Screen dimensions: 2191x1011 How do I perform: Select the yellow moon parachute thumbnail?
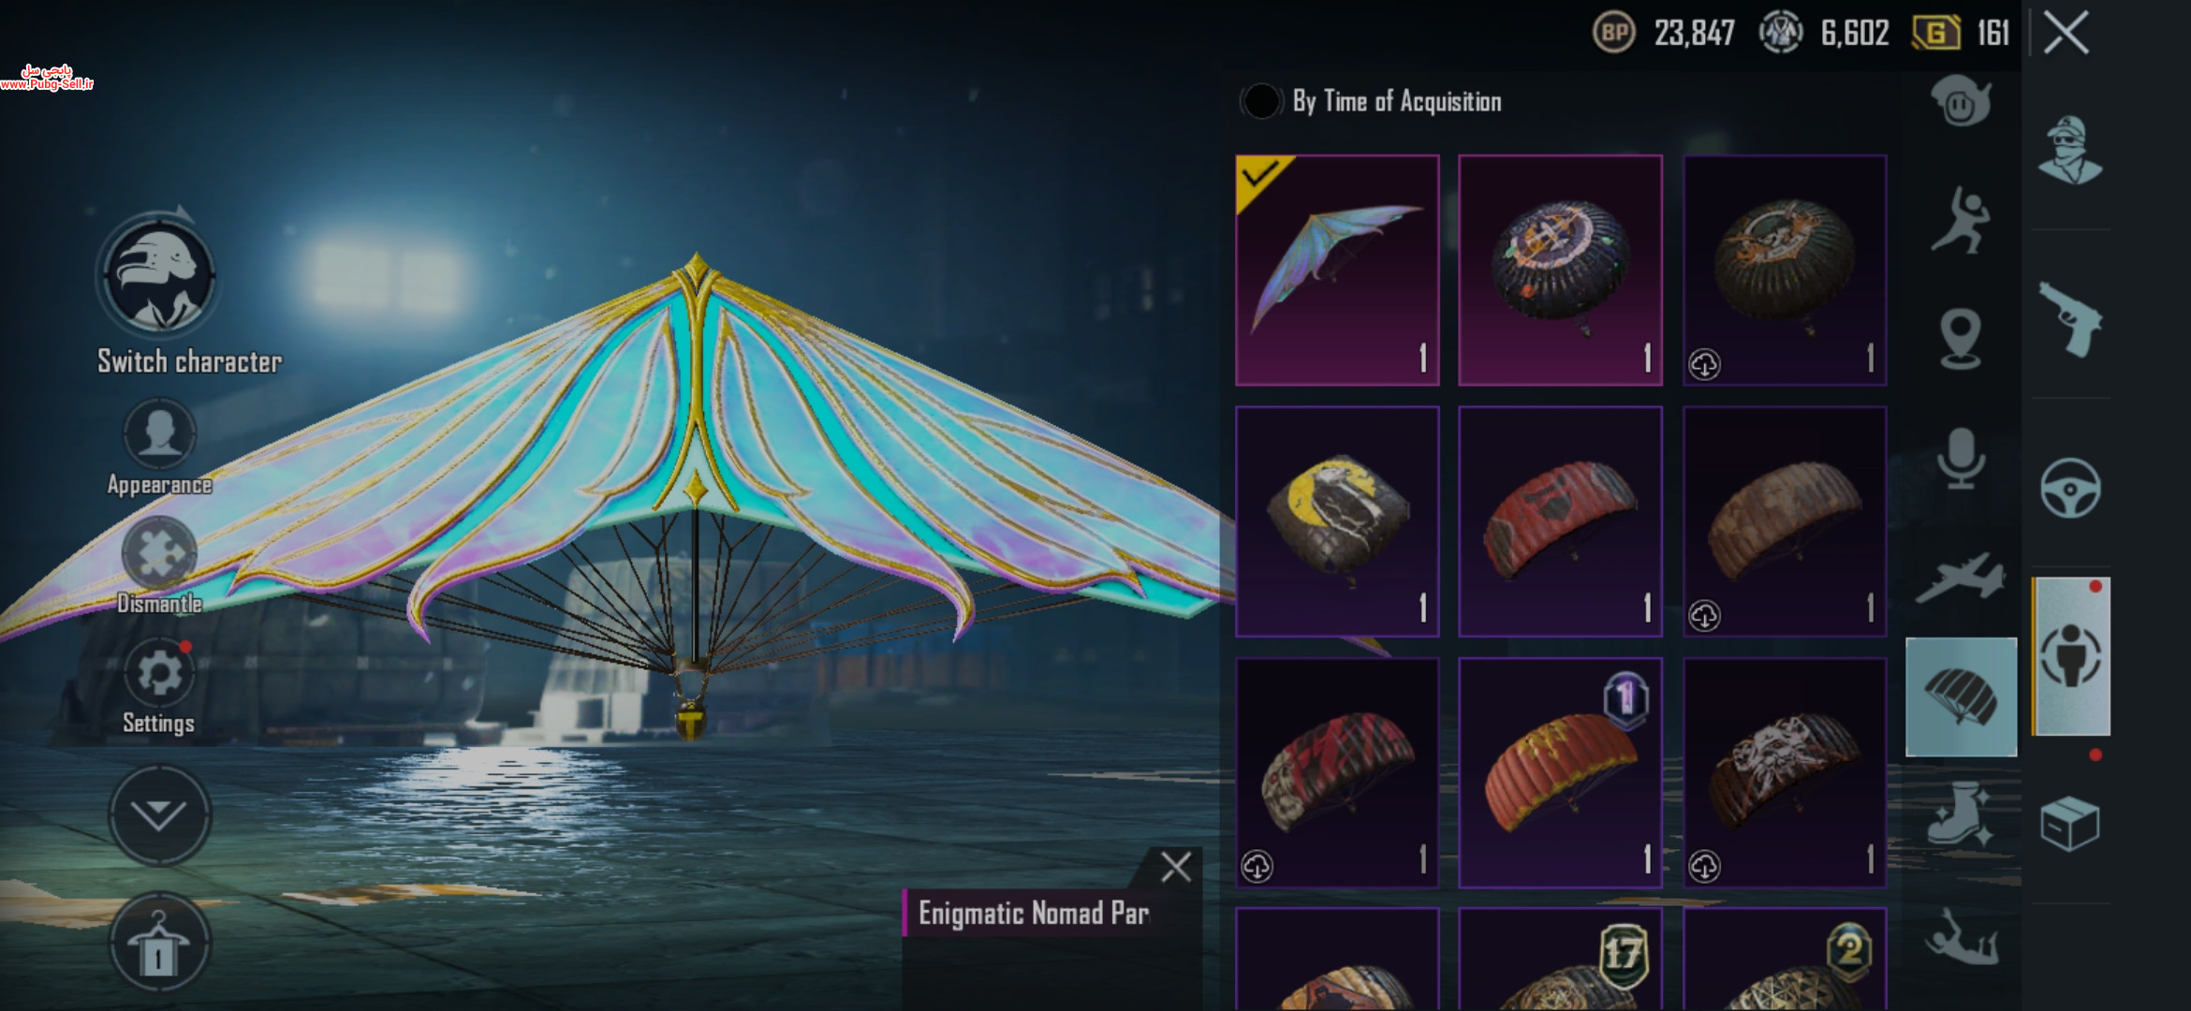click(x=1337, y=521)
